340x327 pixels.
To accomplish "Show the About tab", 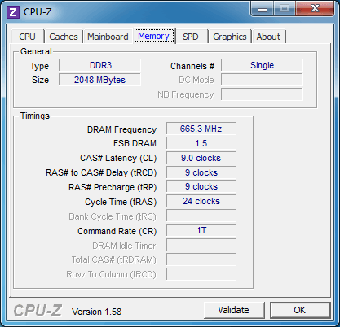I will click(268, 37).
